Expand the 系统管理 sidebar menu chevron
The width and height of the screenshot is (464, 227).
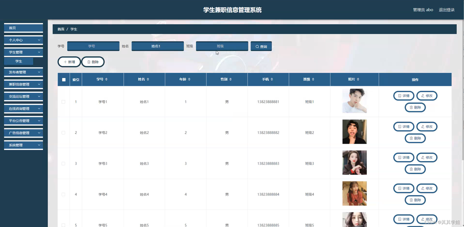pyautogui.click(x=39, y=145)
